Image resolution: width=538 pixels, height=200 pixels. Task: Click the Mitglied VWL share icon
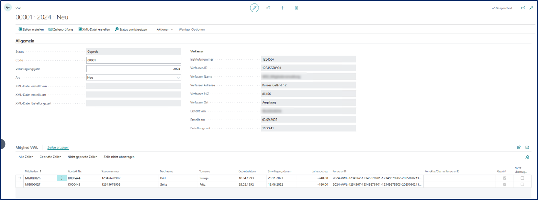(519, 147)
